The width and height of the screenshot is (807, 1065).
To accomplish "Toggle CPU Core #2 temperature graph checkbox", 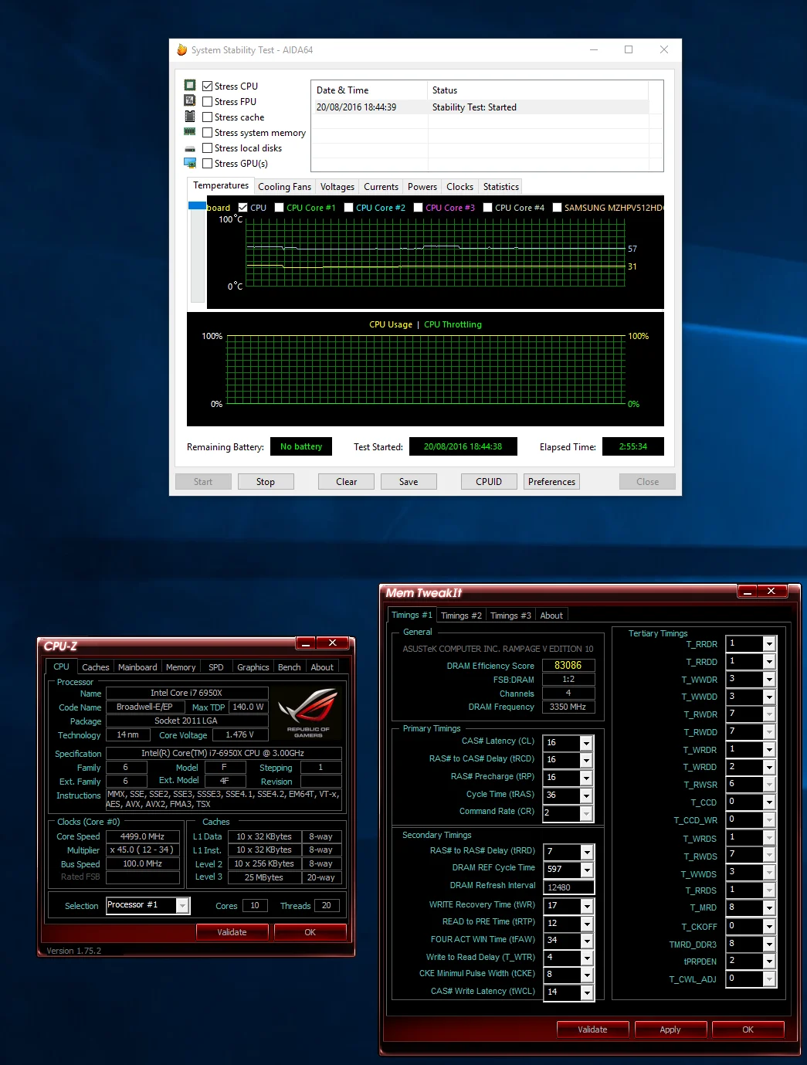I will (349, 208).
